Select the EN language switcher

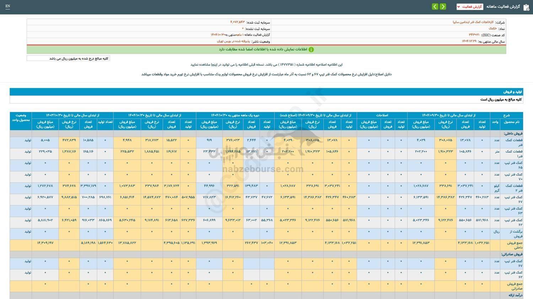[8, 6]
